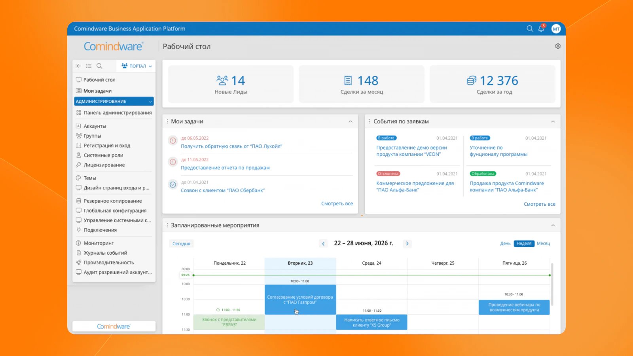
Task: Collapse the Мои задачи widget
Action: point(351,121)
